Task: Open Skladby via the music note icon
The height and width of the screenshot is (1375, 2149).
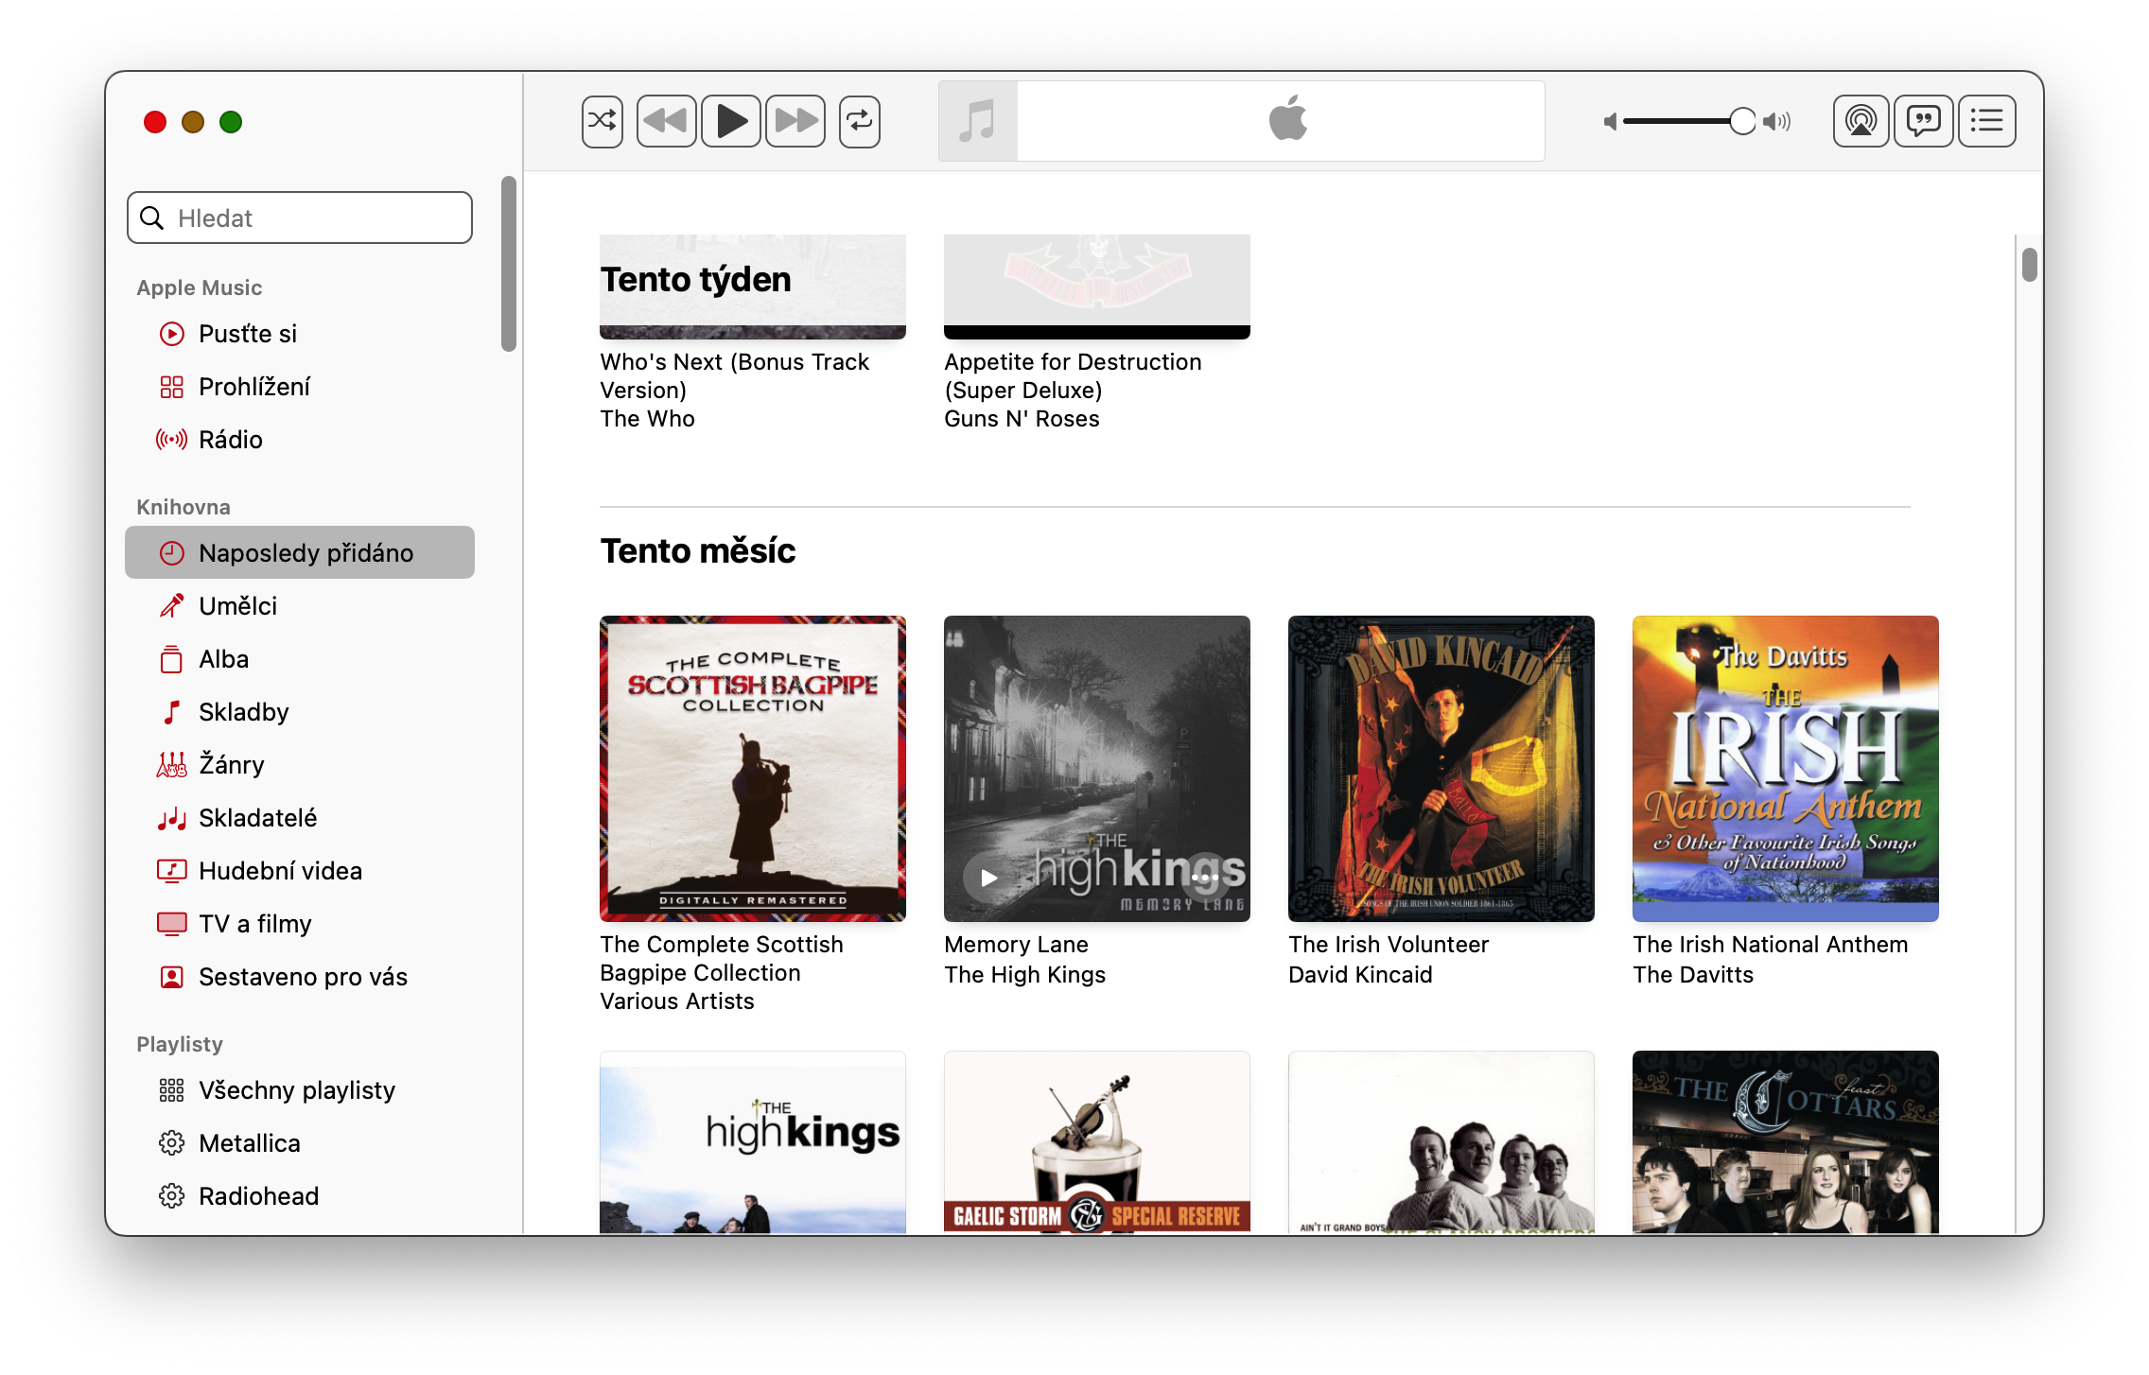Action: coord(172,711)
